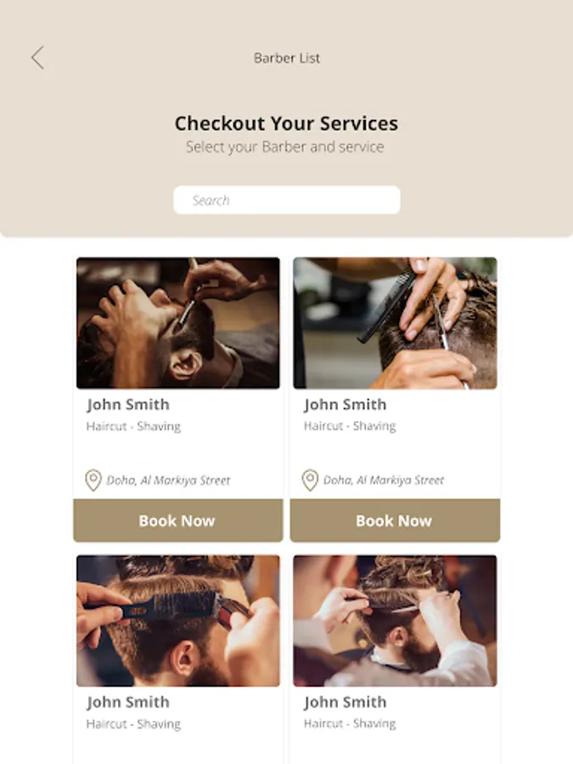Viewport: 573px width, 764px height.
Task: Tap Doha, Al Markiya Street on first card
Action: 168,480
